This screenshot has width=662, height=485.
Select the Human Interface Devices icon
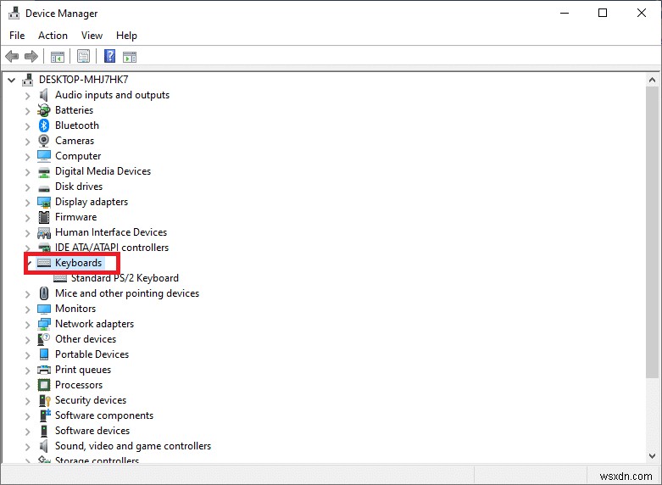pyautogui.click(x=44, y=232)
